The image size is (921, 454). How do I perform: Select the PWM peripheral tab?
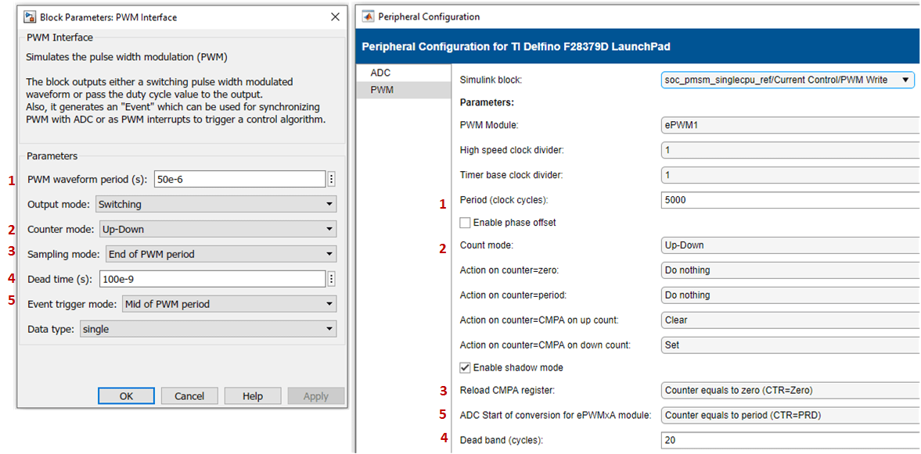[383, 90]
